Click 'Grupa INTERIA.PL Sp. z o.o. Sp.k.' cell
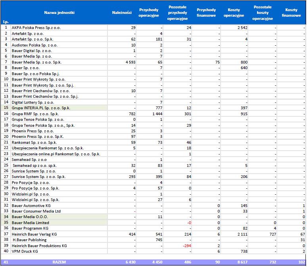Image resolution: width=307 pixels, height=267 pixels. [41, 108]
